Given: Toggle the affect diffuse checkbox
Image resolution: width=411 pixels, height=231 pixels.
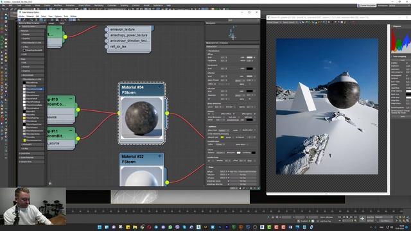Looking at the screenshot, I should (234, 114).
